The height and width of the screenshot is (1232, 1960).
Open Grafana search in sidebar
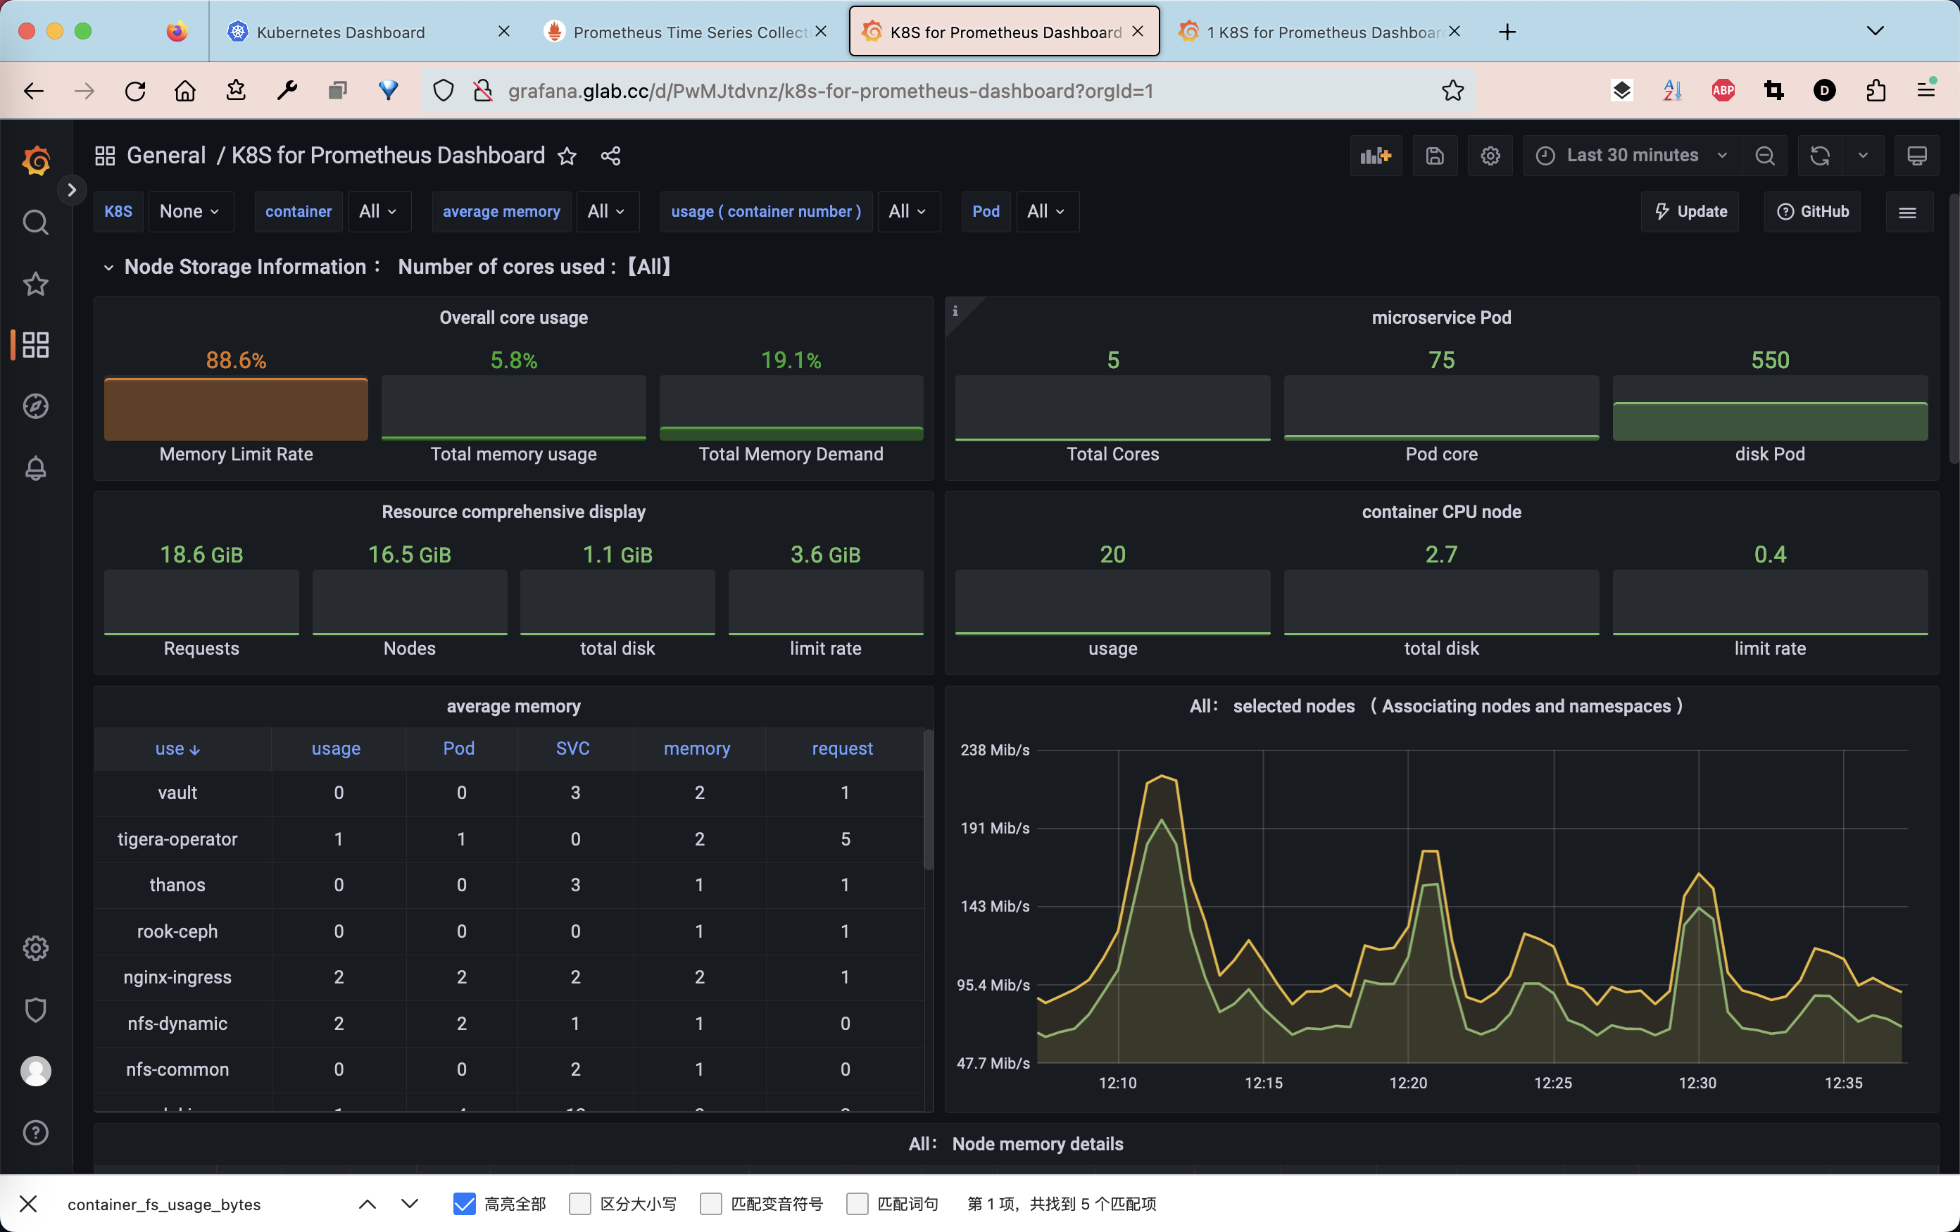click(36, 222)
